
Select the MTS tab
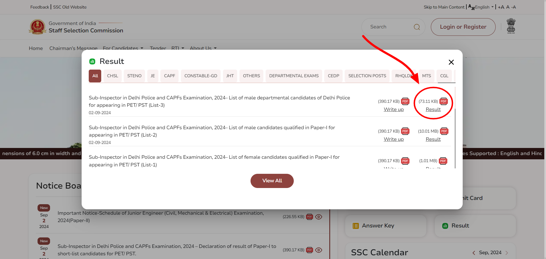pos(427,76)
